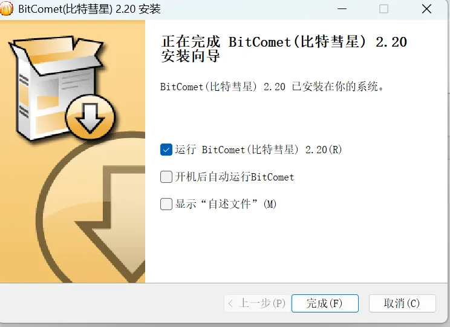Finish setup with the 完成(F) button

(325, 303)
